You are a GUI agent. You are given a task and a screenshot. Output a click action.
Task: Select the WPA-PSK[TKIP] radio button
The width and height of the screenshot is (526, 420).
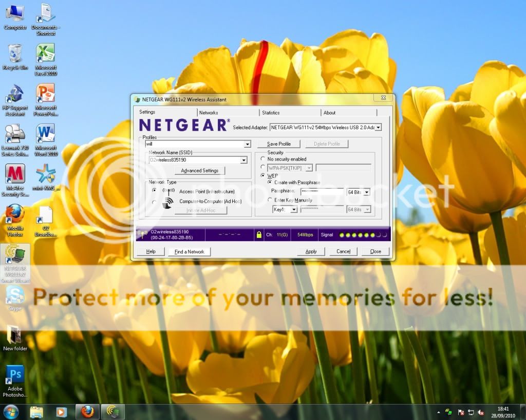262,167
